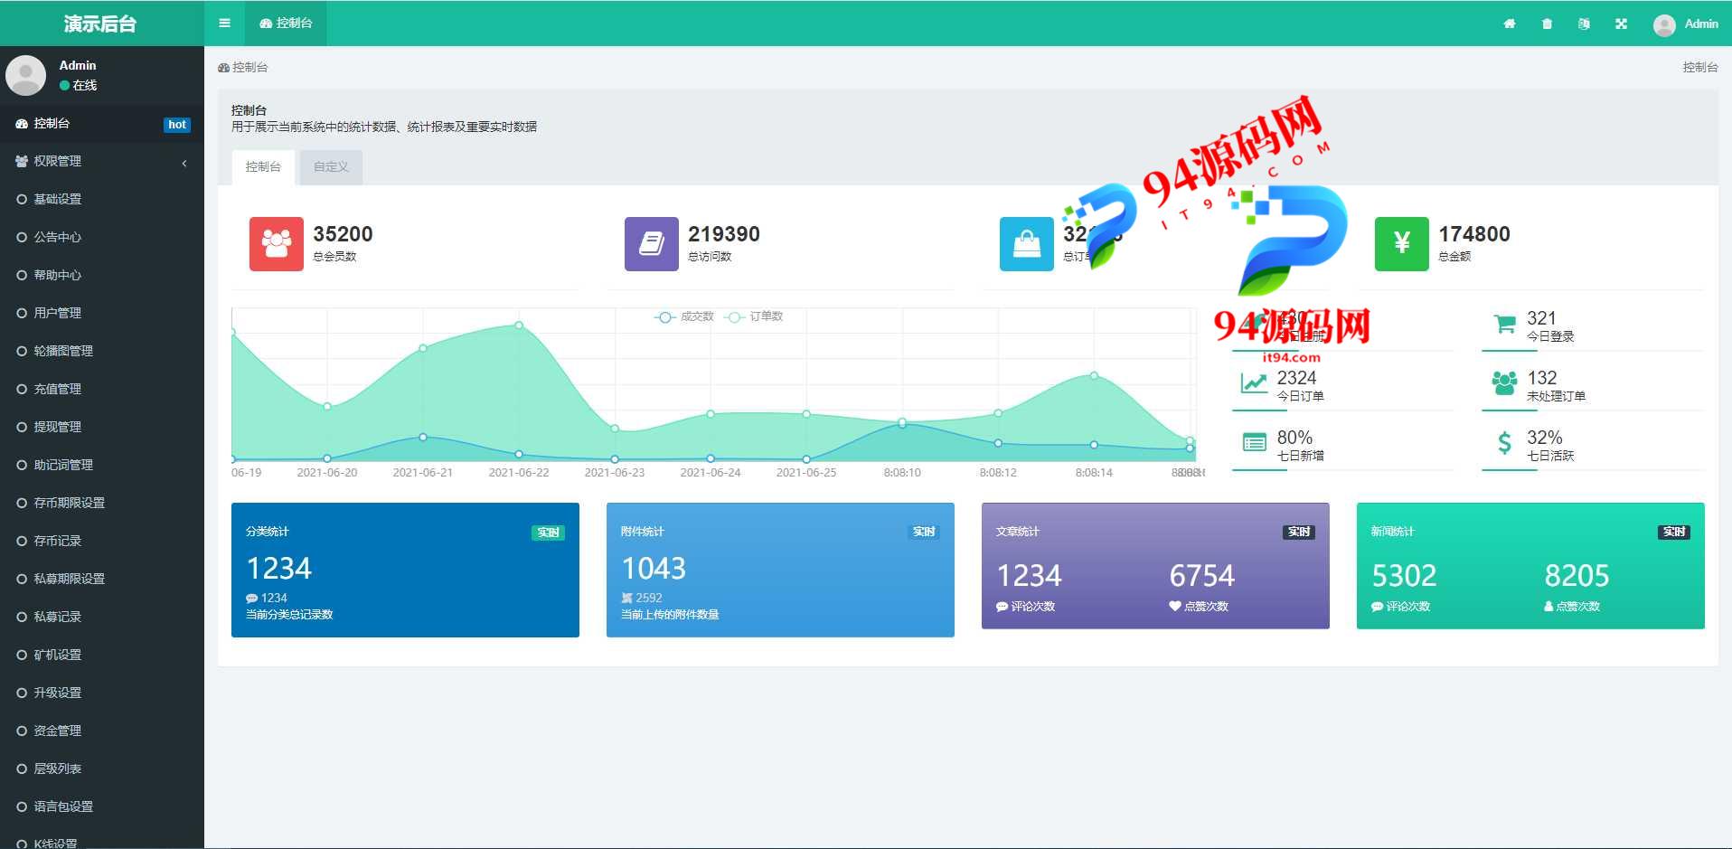Open 矿机设置 in the sidebar
Screen dimensions: 1732x849
pyautogui.click(x=102, y=656)
